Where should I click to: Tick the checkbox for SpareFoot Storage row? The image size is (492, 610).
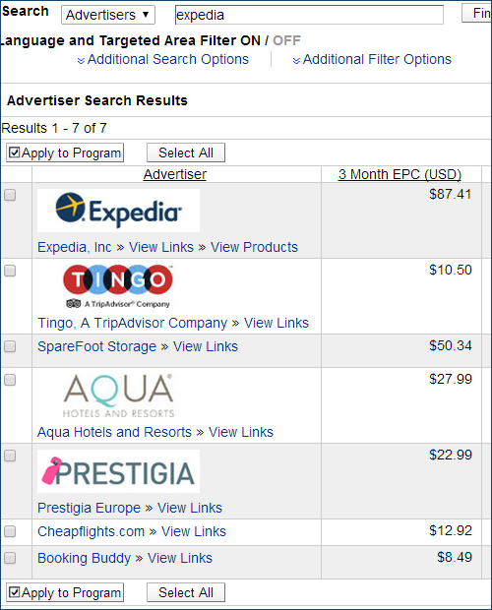click(x=10, y=346)
